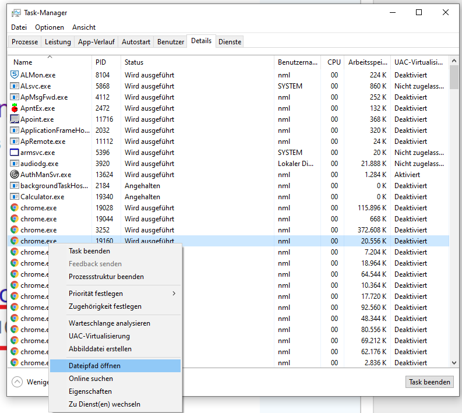The image size is (462, 413).
Task: Click the red ApntEx.exe icon
Action: click(15, 108)
